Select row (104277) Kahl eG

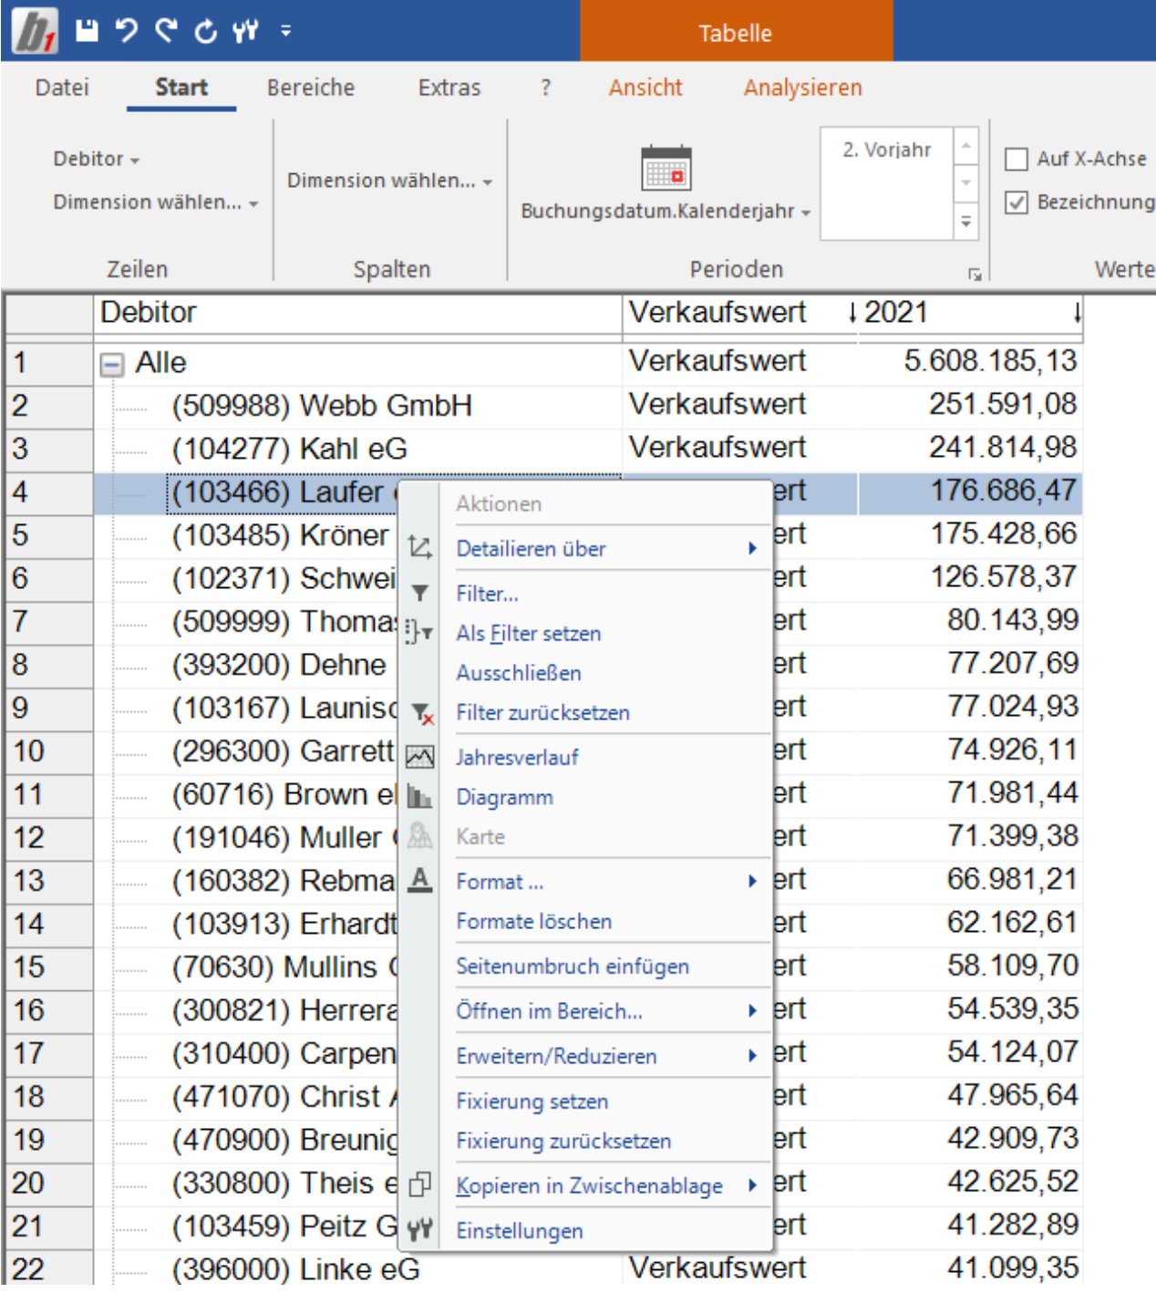tap(290, 449)
